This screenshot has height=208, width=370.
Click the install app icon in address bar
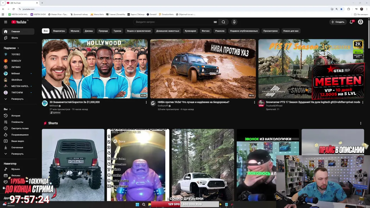(332, 9)
